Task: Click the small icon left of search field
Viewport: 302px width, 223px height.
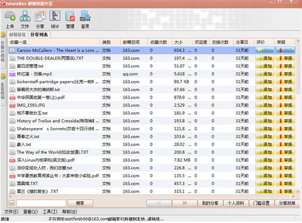Action: (x=12, y=203)
